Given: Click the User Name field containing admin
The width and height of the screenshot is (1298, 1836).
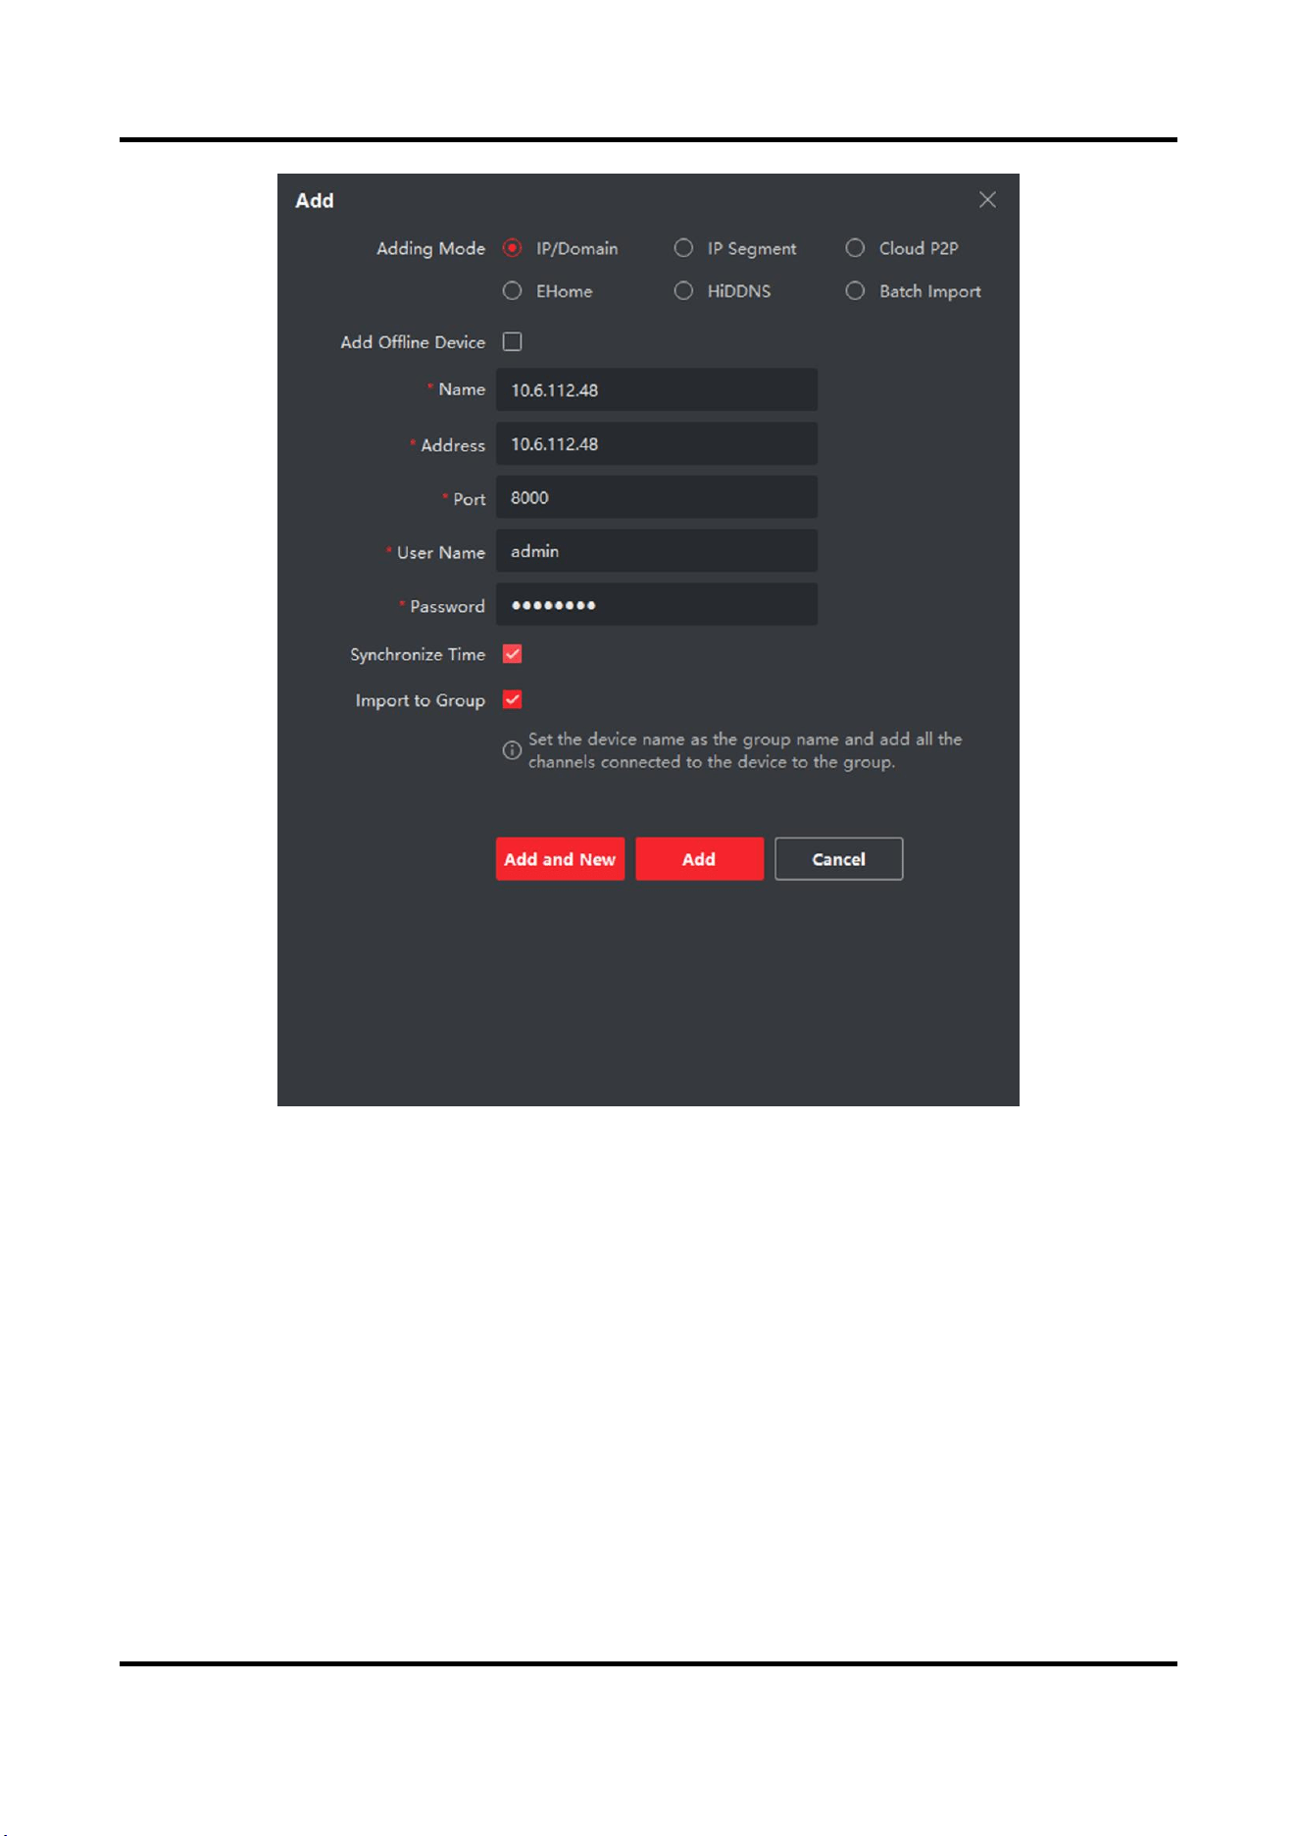Looking at the screenshot, I should pos(657,551).
